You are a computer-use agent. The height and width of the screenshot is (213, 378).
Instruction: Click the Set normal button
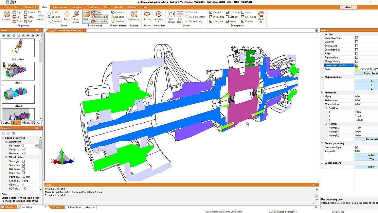(x=366, y=139)
